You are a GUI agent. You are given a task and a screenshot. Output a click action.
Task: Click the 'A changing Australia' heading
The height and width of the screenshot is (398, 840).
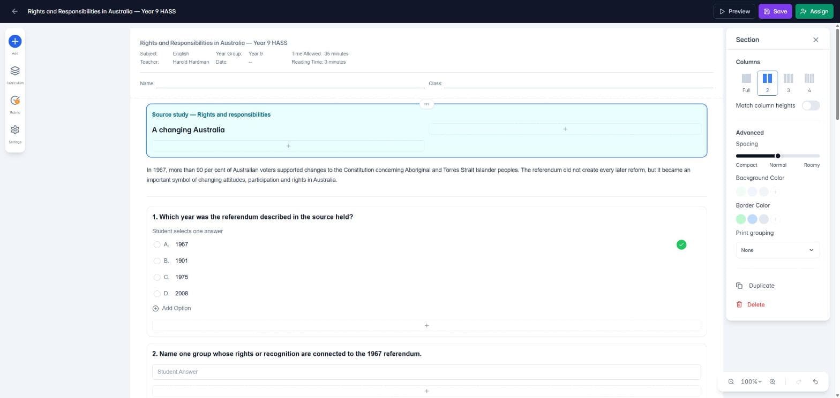coord(188,129)
